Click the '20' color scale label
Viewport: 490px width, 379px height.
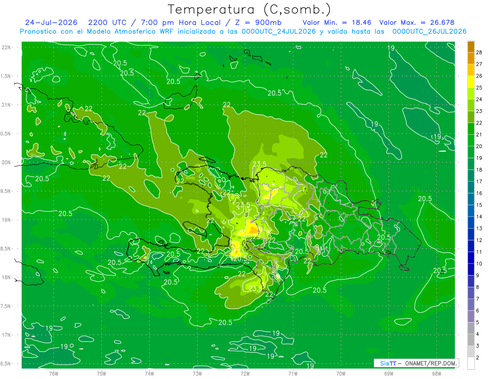pyautogui.click(x=479, y=146)
